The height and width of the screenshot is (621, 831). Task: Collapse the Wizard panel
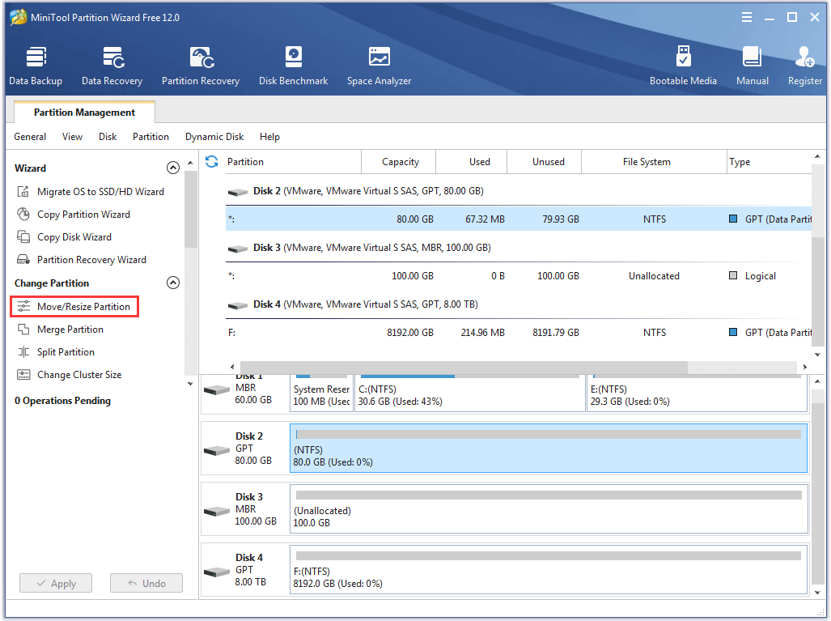(x=172, y=168)
